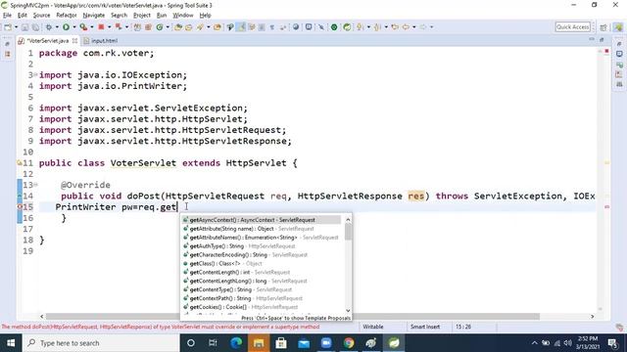
Task: Open the Back history dropdown arrow
Action: coord(413,27)
